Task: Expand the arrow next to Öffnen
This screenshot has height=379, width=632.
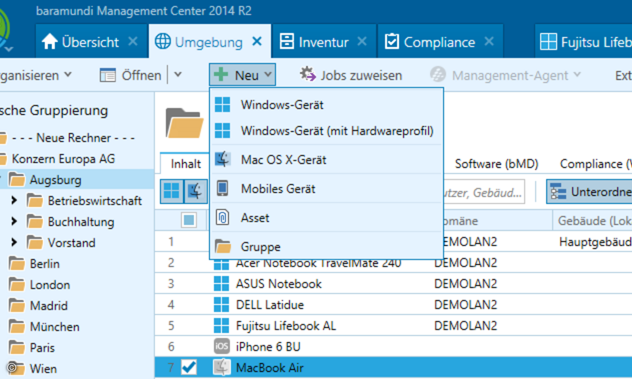Action: point(177,75)
